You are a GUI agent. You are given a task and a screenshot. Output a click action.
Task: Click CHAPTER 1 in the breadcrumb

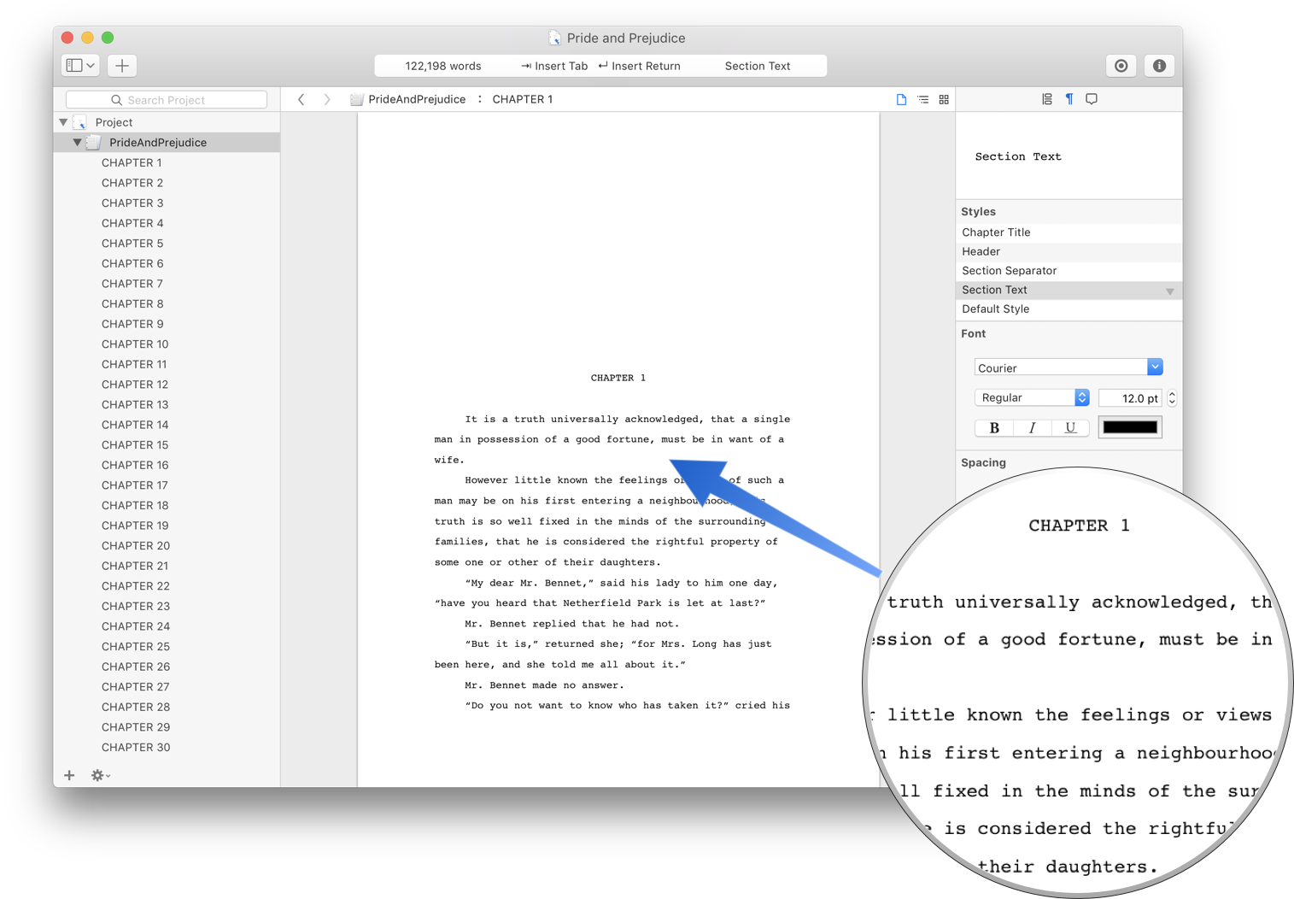coord(523,99)
